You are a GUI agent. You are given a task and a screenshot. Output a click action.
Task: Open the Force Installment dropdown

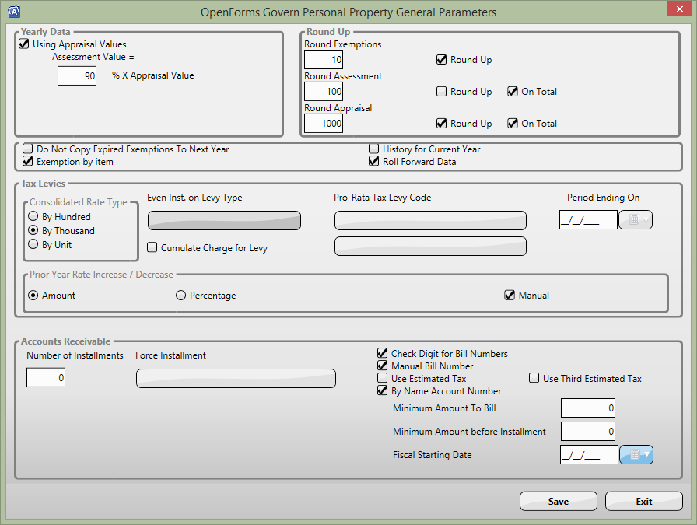click(x=236, y=379)
